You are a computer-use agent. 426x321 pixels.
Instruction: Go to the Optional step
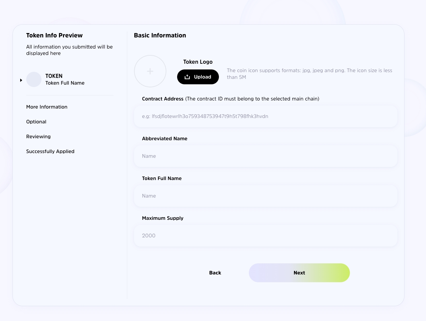36,122
